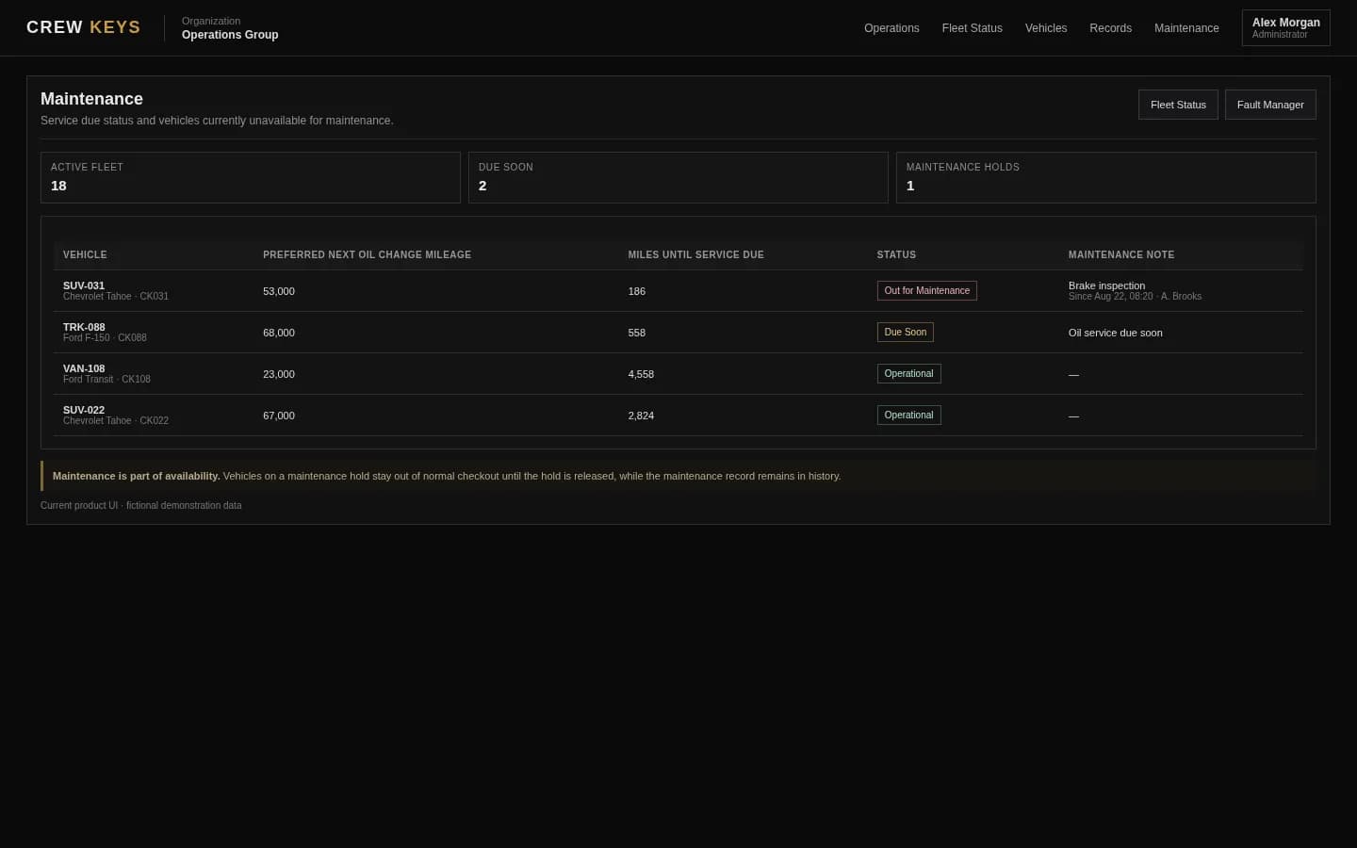Click the Out for Maintenance status badge
1357x848 pixels.
tap(927, 291)
